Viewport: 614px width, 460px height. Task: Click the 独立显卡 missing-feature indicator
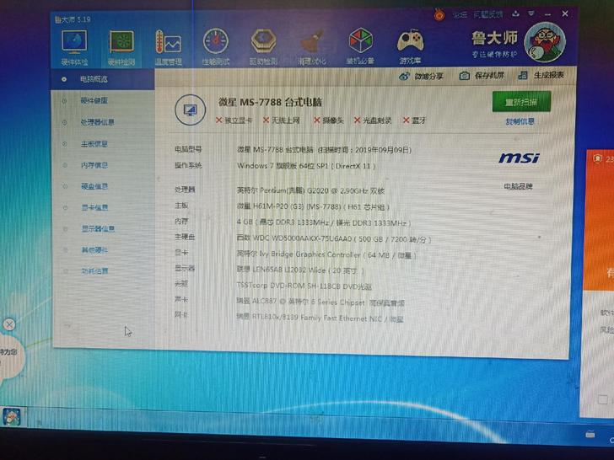tap(234, 120)
